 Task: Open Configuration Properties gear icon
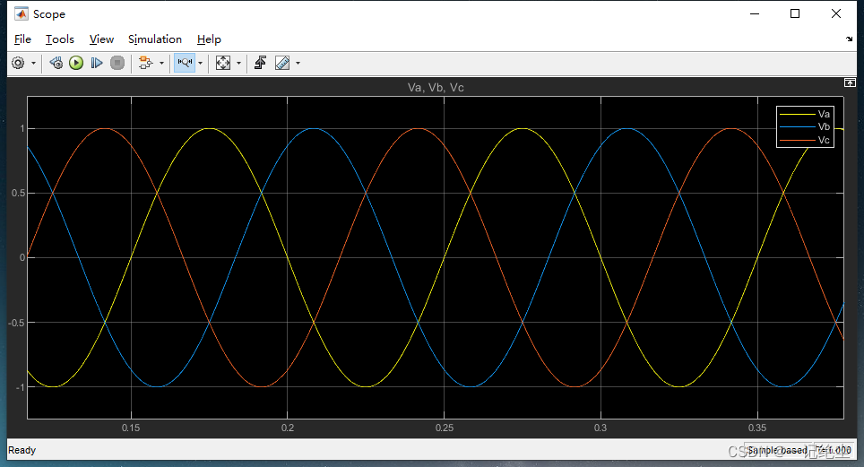coord(18,63)
